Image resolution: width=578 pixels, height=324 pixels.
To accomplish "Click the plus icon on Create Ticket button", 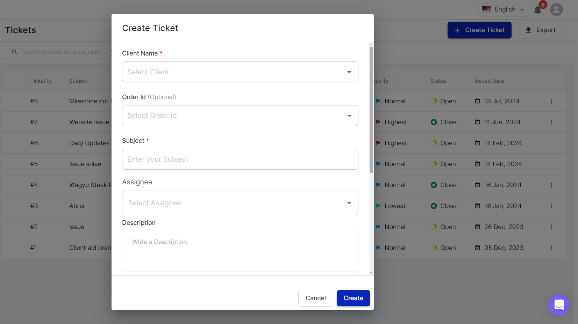I will (458, 30).
